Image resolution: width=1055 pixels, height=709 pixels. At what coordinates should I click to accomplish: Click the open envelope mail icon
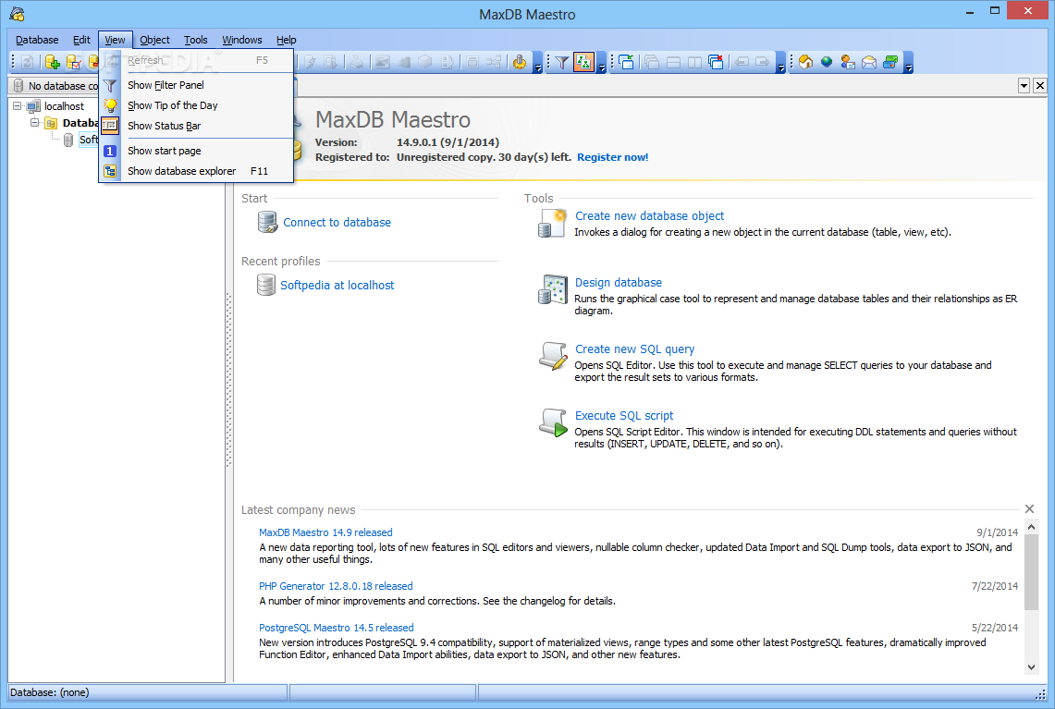869,63
